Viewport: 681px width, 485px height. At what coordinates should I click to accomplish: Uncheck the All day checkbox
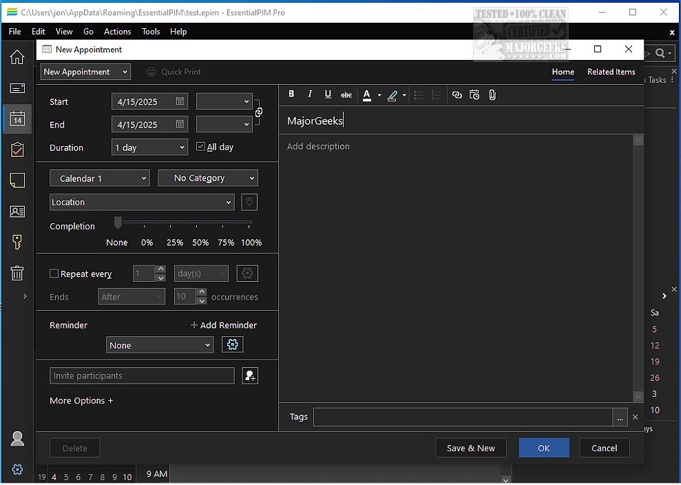click(x=201, y=147)
